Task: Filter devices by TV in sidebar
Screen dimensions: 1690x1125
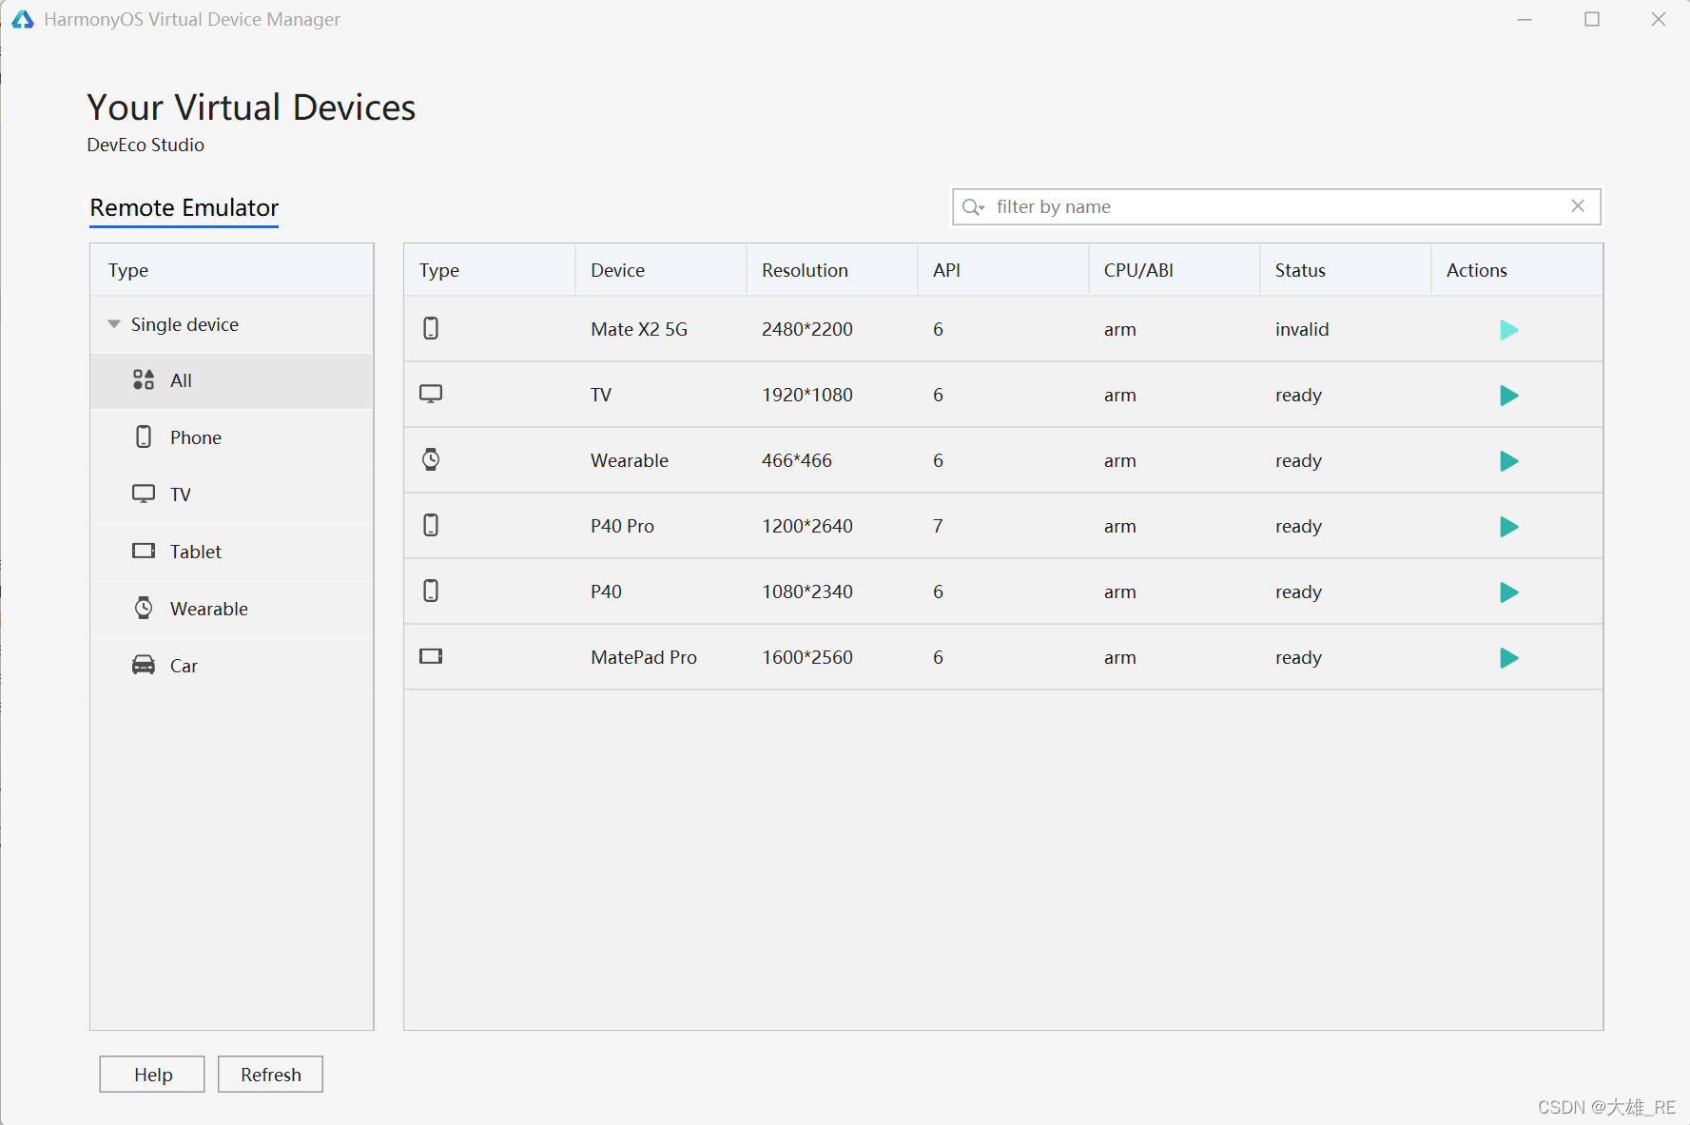Action: pos(231,495)
